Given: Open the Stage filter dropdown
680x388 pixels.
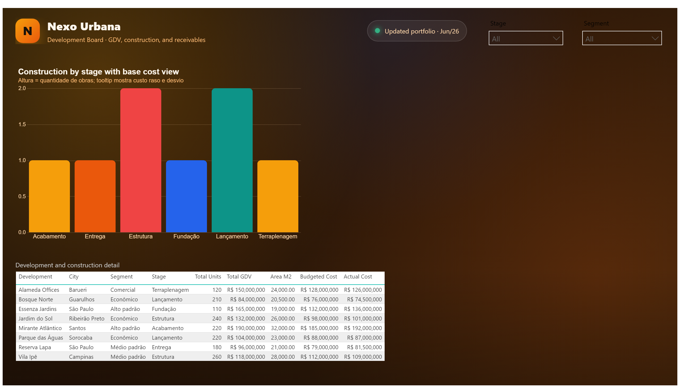Looking at the screenshot, I should tap(525, 38).
